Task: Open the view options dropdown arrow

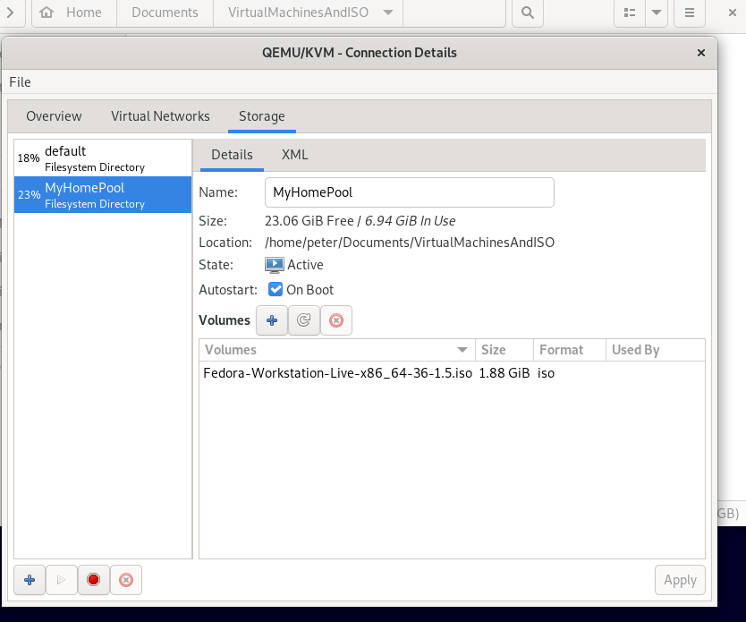Action: point(657,13)
